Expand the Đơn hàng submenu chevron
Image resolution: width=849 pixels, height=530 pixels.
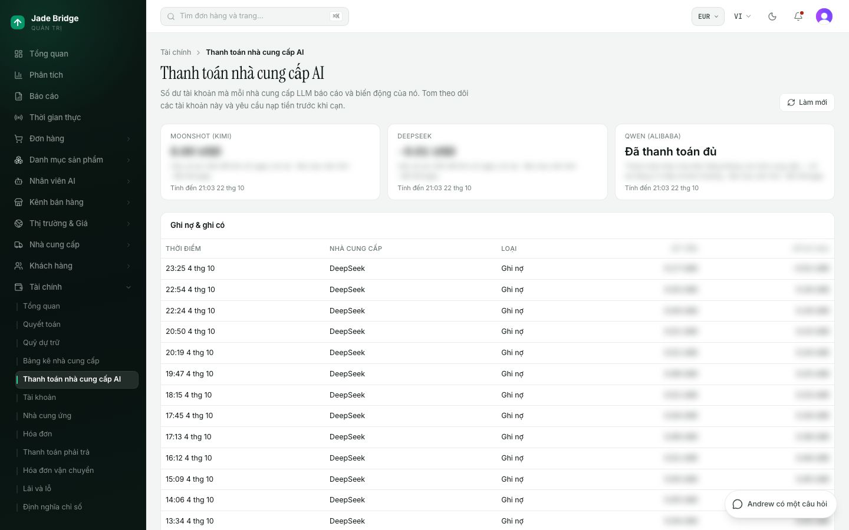pos(129,139)
